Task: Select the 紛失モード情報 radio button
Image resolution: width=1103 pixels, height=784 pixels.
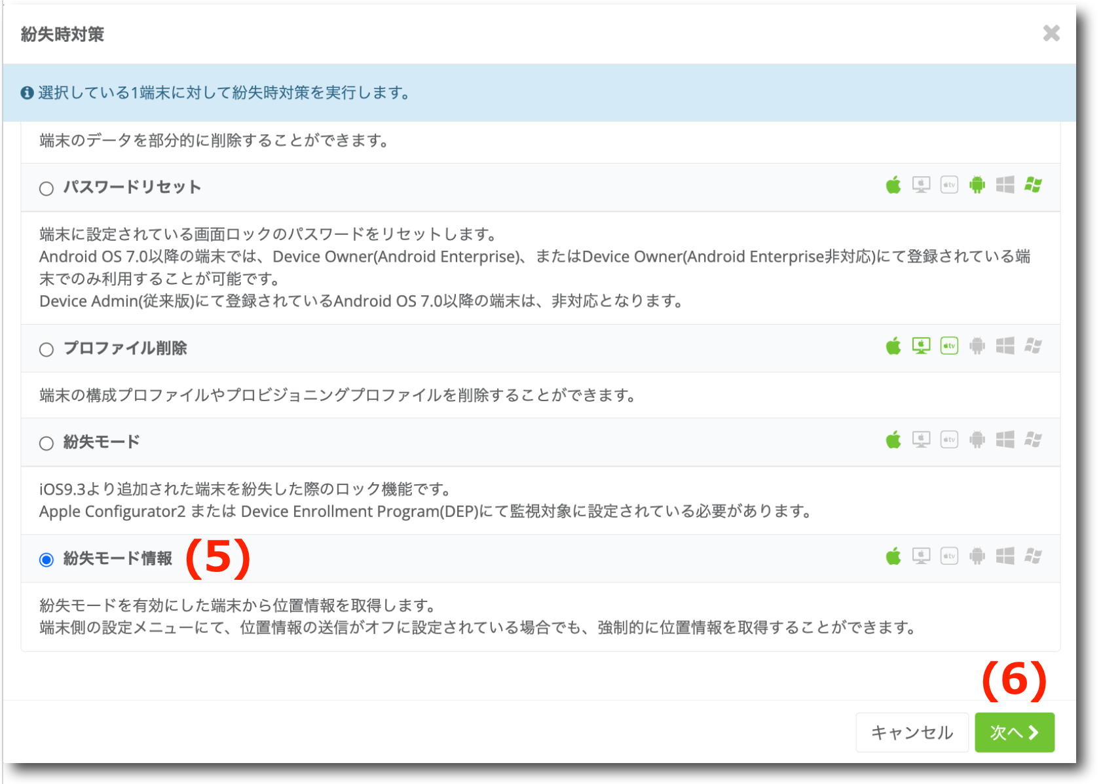Action: point(47,560)
